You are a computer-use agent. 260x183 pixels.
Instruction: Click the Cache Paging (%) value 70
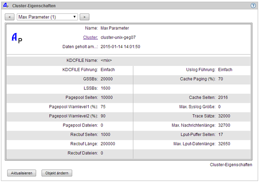(x=220, y=79)
